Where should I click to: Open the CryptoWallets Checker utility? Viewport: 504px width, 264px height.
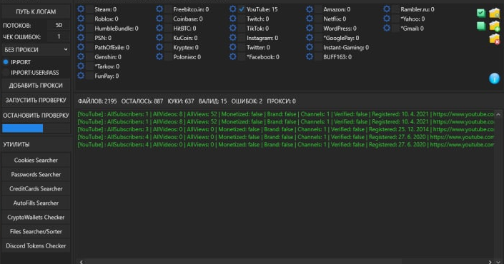36,217
